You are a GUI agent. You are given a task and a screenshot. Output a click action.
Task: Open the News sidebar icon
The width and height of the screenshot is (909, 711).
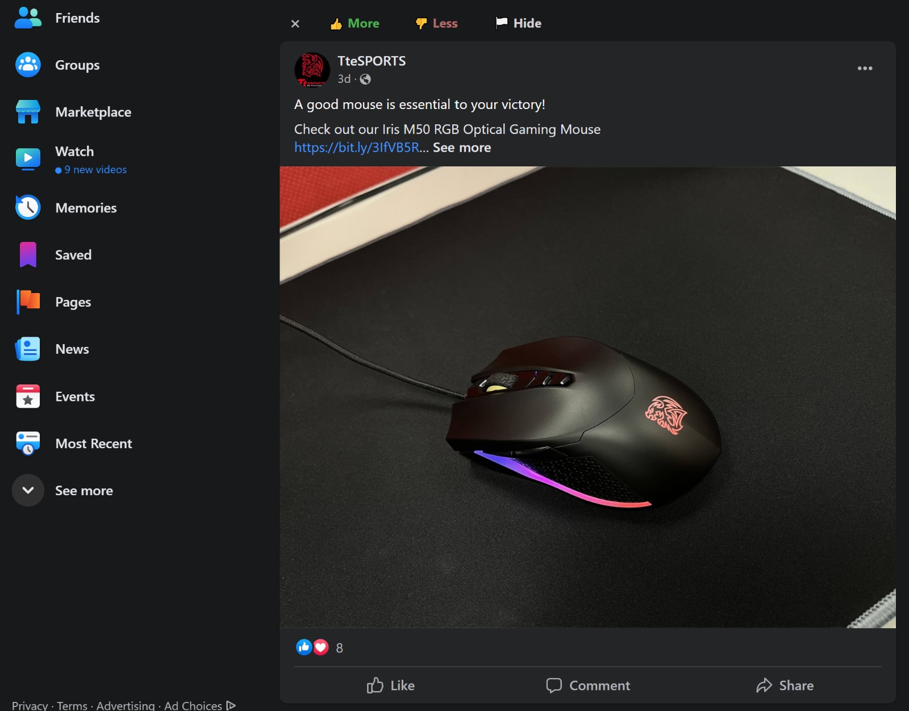[x=28, y=349]
